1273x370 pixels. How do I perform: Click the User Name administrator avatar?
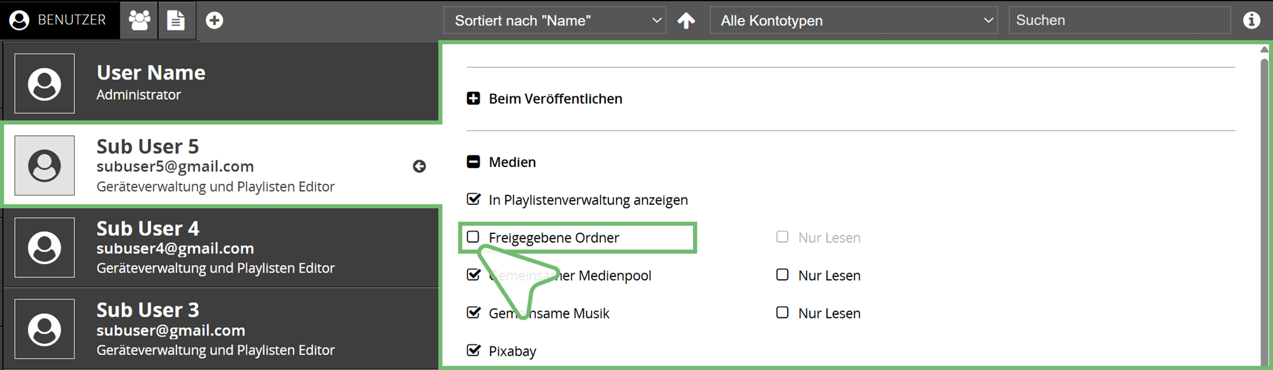click(45, 84)
